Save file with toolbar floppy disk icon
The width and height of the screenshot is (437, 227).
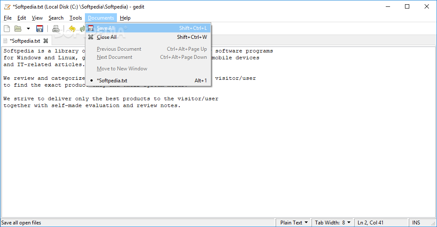tap(40, 29)
